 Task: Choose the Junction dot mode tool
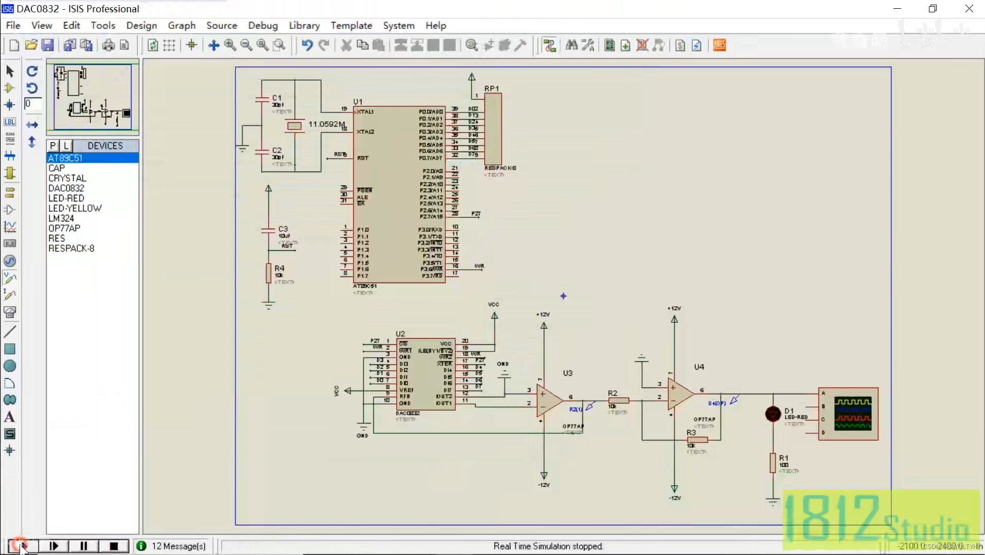point(10,105)
